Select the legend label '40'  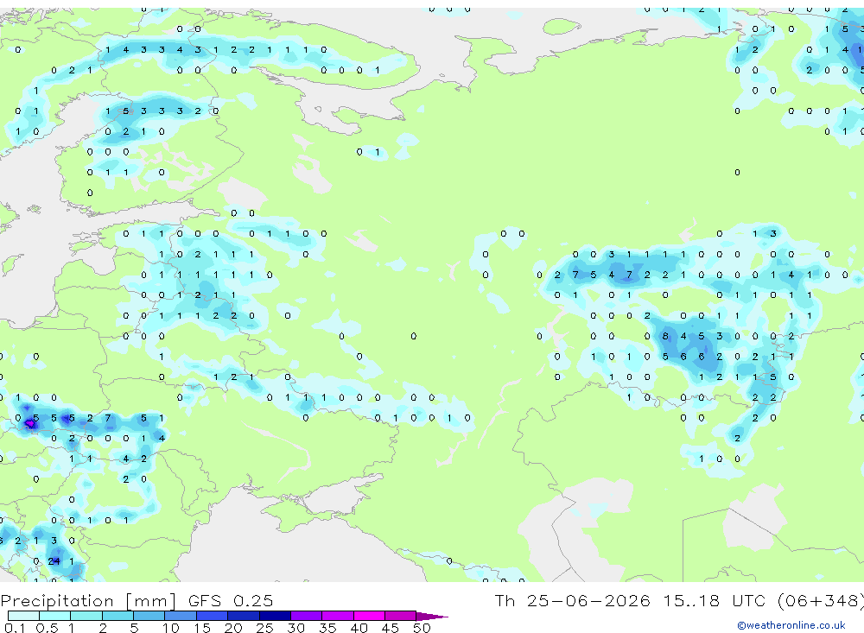pyautogui.click(x=359, y=628)
